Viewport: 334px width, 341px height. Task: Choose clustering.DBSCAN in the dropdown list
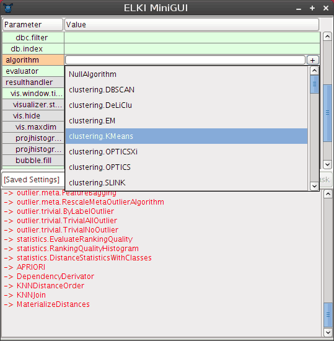187,90
